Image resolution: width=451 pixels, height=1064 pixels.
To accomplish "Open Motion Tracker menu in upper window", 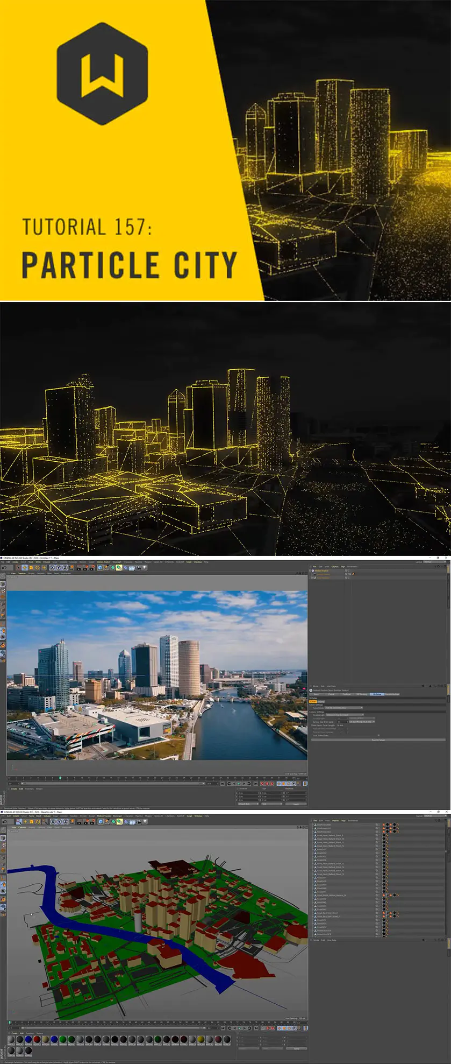I will [x=103, y=562].
